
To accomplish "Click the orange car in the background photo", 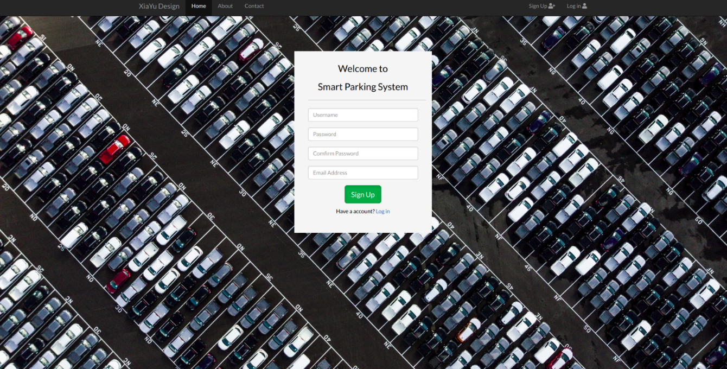I will click(468, 330).
